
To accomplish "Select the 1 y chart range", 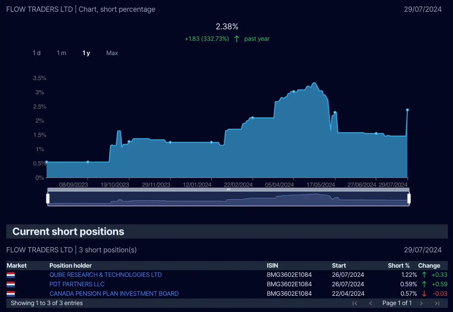I will coord(86,53).
